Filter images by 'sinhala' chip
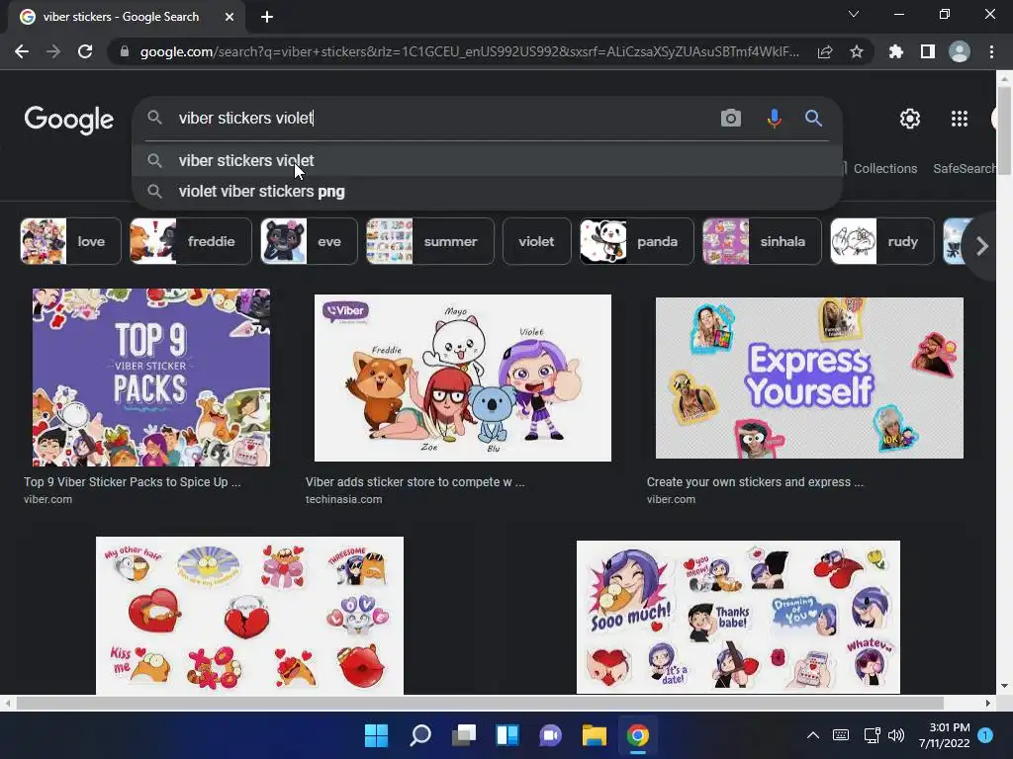The width and height of the screenshot is (1013, 759). (762, 241)
